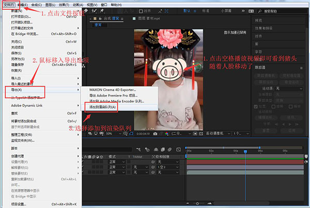
Task: Open the 50% magnification dropdown
Action: pyautogui.click(x=114, y=133)
